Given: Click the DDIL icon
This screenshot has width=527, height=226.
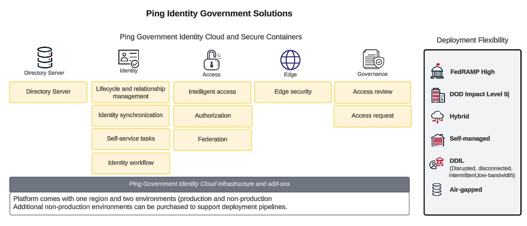Looking at the screenshot, I should tap(437, 163).
